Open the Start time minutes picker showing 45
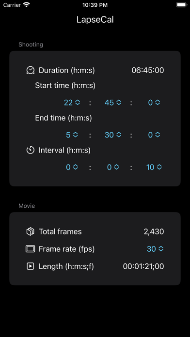Screen dimensions: 190x337 pos(113,103)
